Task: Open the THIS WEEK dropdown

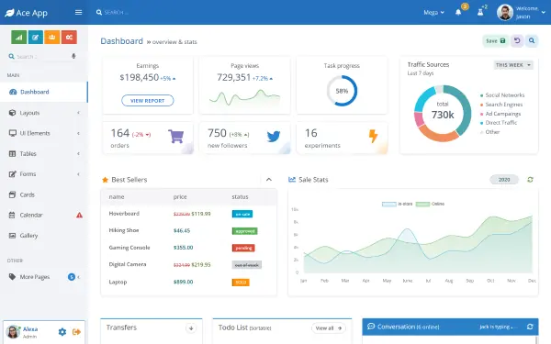Action: 513,65
